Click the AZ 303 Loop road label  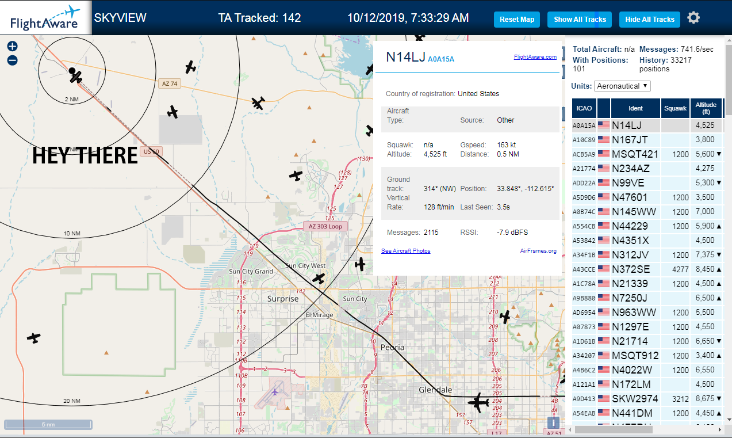(x=325, y=226)
